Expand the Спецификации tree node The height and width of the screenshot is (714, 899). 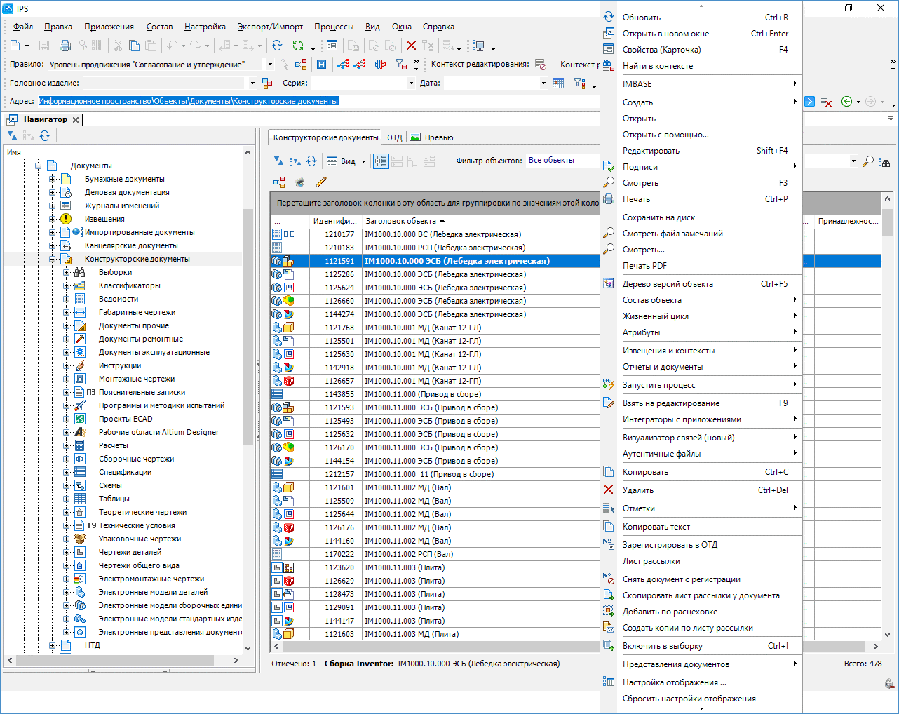point(67,472)
